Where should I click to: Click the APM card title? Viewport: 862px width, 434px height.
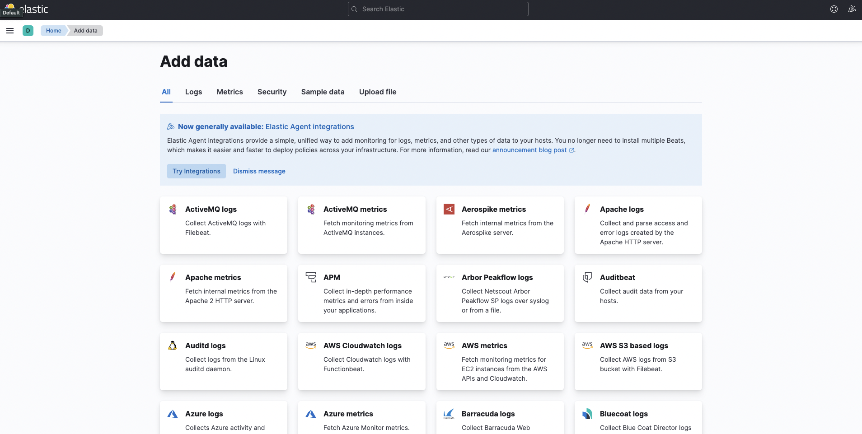(332, 277)
